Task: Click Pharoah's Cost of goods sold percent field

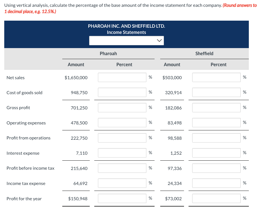Action: point(122,92)
